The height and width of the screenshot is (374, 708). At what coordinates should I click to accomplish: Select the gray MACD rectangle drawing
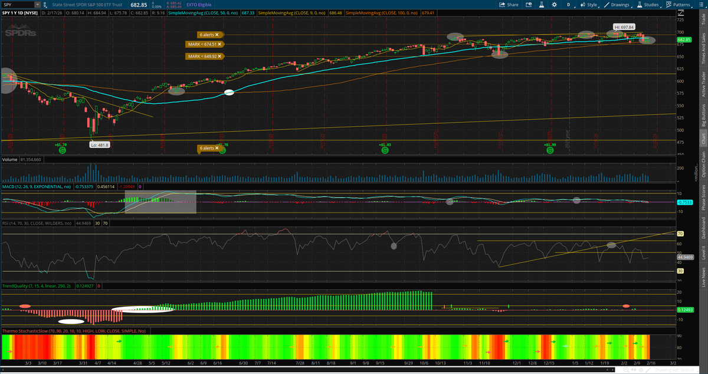[160, 202]
